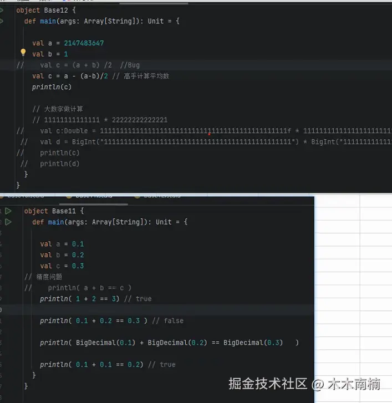Click the main method name in Base11

(x=56, y=222)
